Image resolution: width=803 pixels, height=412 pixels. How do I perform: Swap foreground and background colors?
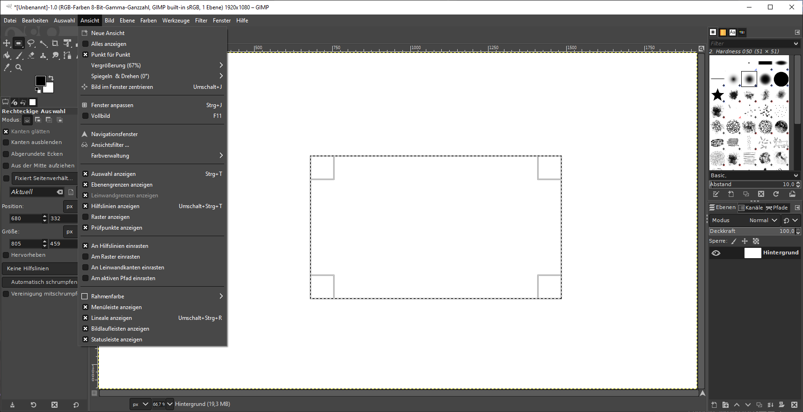(x=51, y=78)
